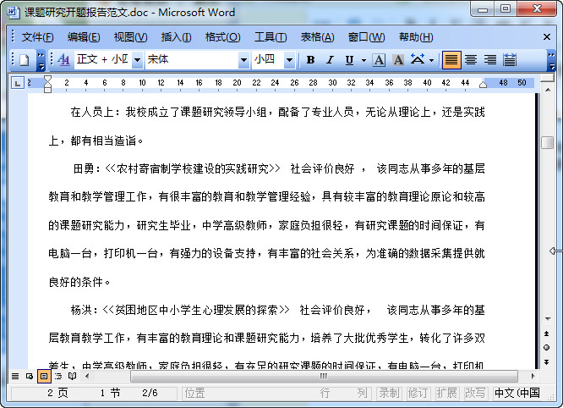Switch to Reading Layout view
The width and height of the screenshot is (563, 408).
click(x=72, y=377)
